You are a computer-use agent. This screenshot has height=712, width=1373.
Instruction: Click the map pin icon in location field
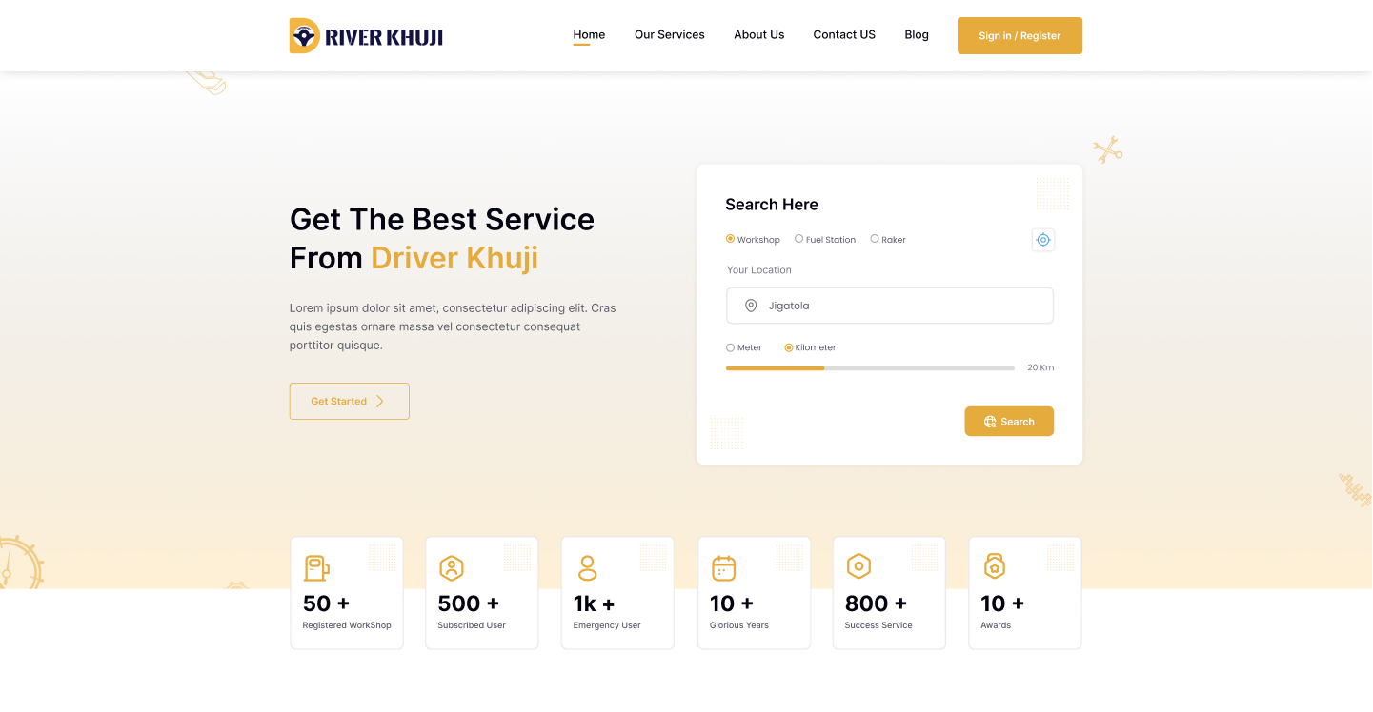pyautogui.click(x=751, y=306)
